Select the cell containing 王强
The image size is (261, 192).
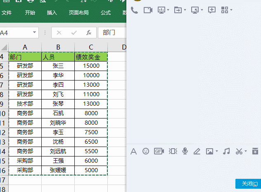(58, 161)
